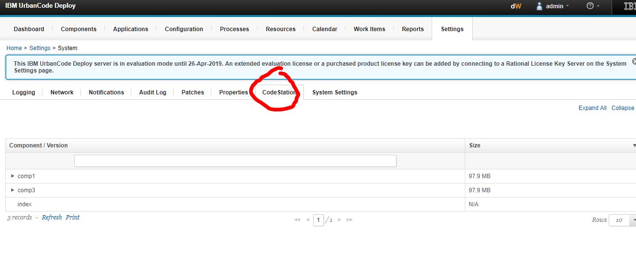Open the System Settings sub-tab

[335, 92]
